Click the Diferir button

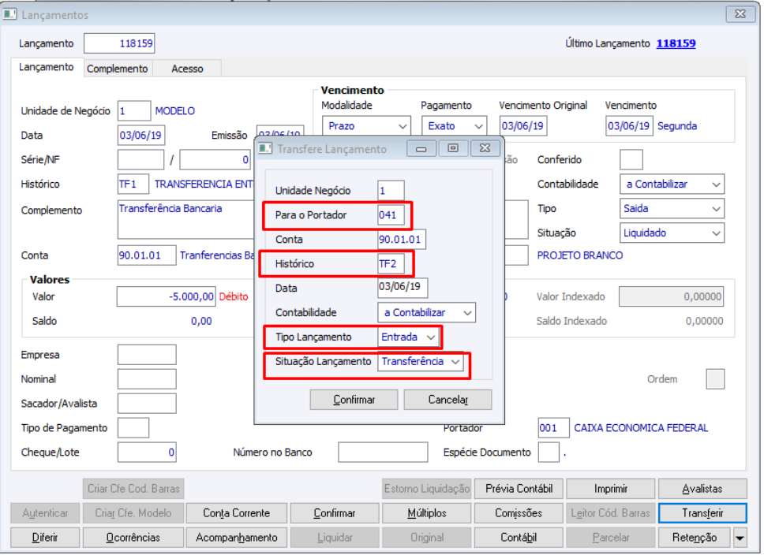coord(45,538)
